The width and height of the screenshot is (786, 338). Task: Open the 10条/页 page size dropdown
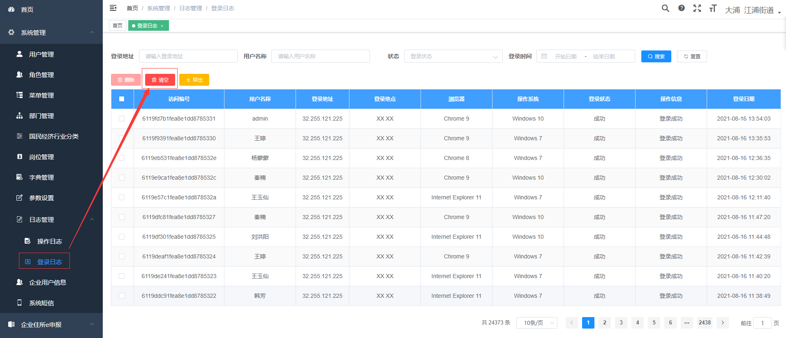point(537,323)
